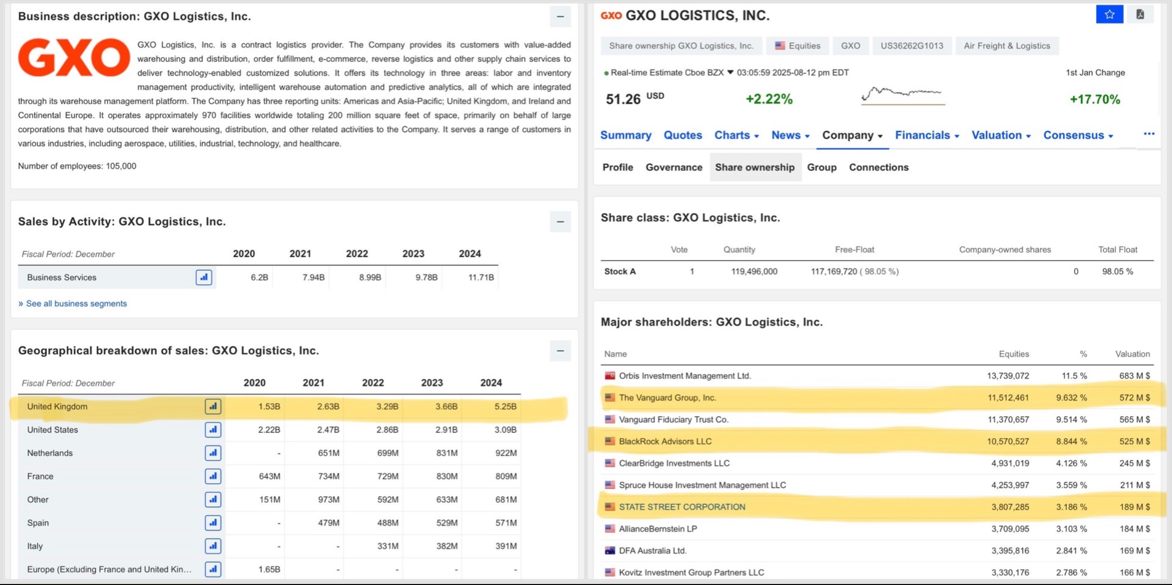
Task: Click the Air Freight & Logistics tag
Action: tap(1007, 46)
